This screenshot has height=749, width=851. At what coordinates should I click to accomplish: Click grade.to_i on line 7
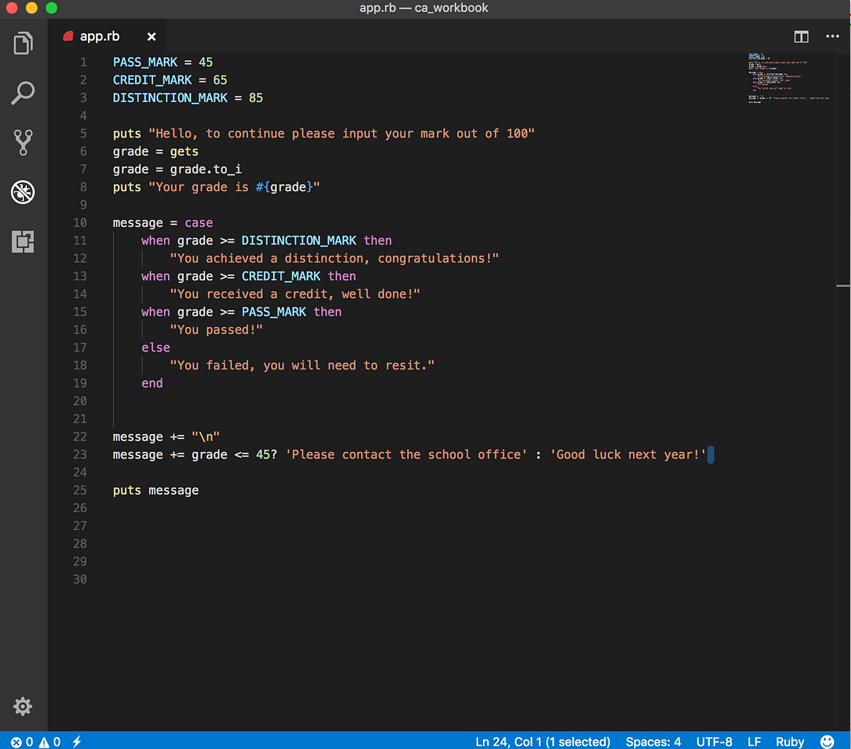[206, 169]
